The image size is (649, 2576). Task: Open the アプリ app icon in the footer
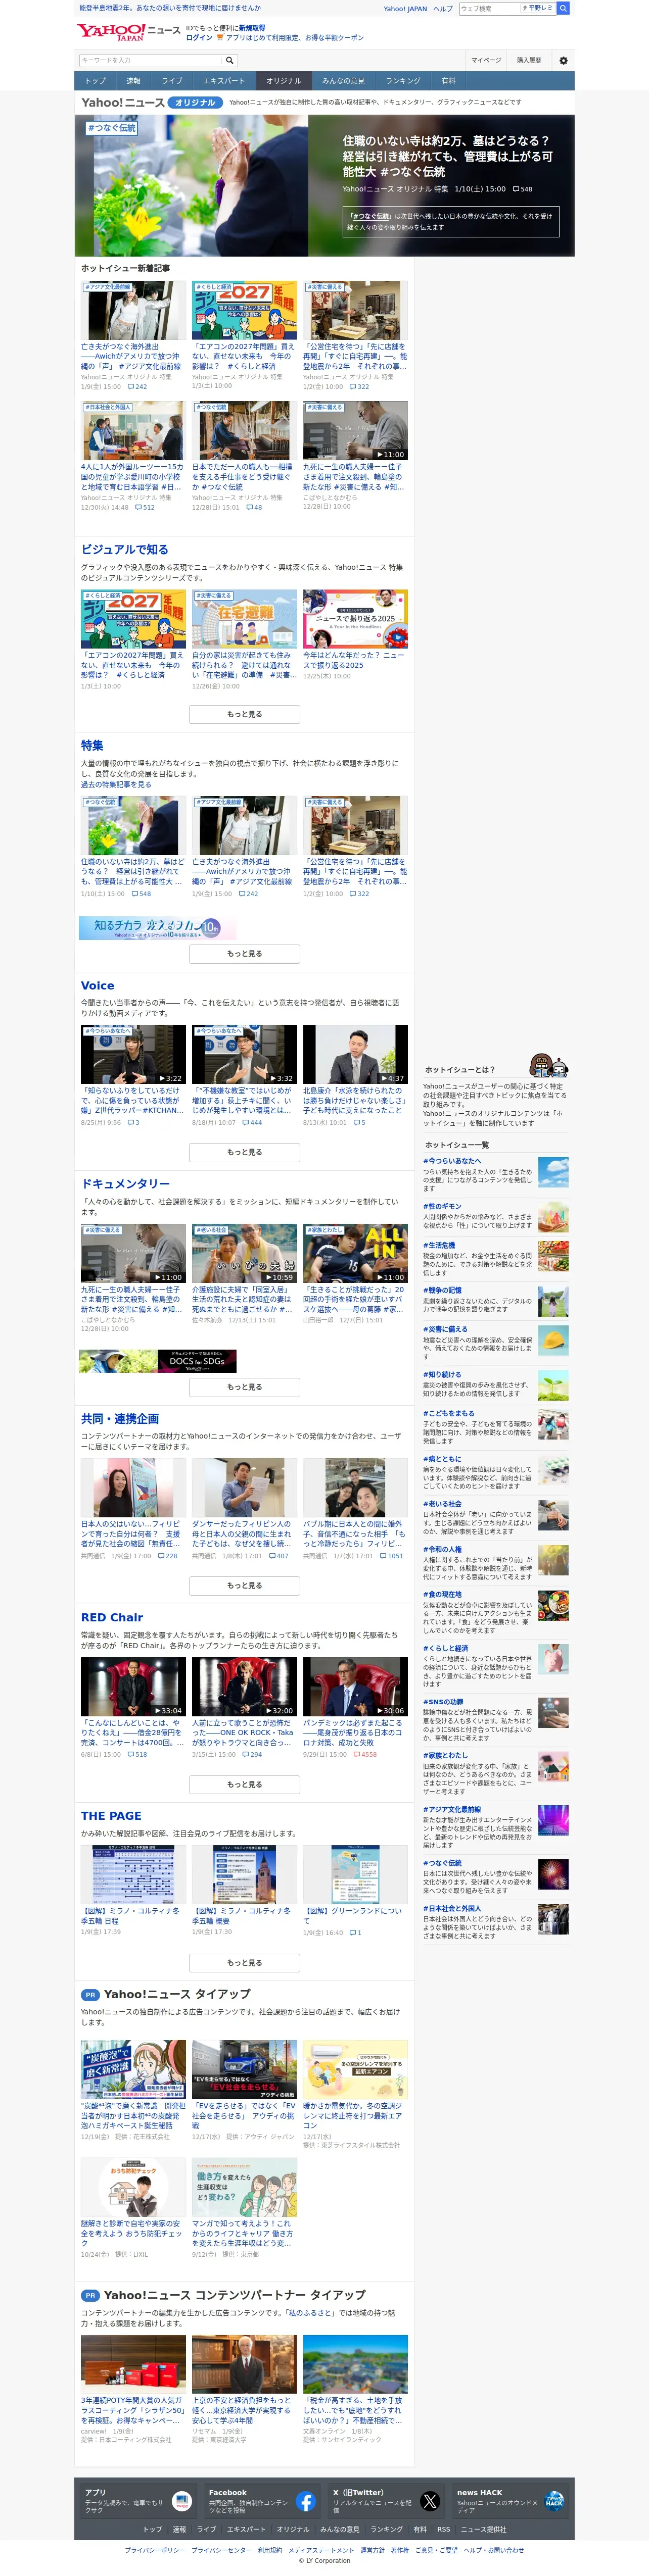(182, 2501)
